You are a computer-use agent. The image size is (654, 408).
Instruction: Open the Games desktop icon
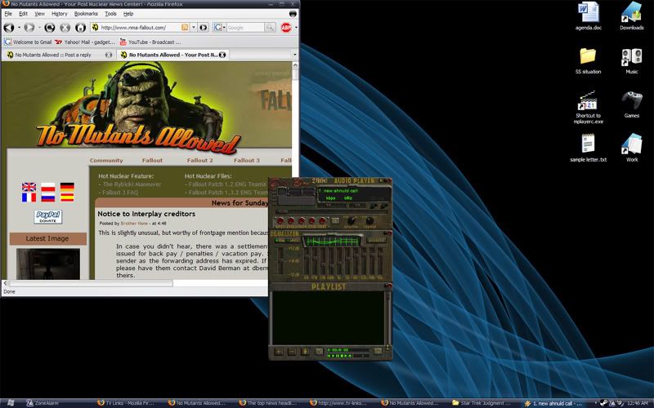click(x=631, y=105)
